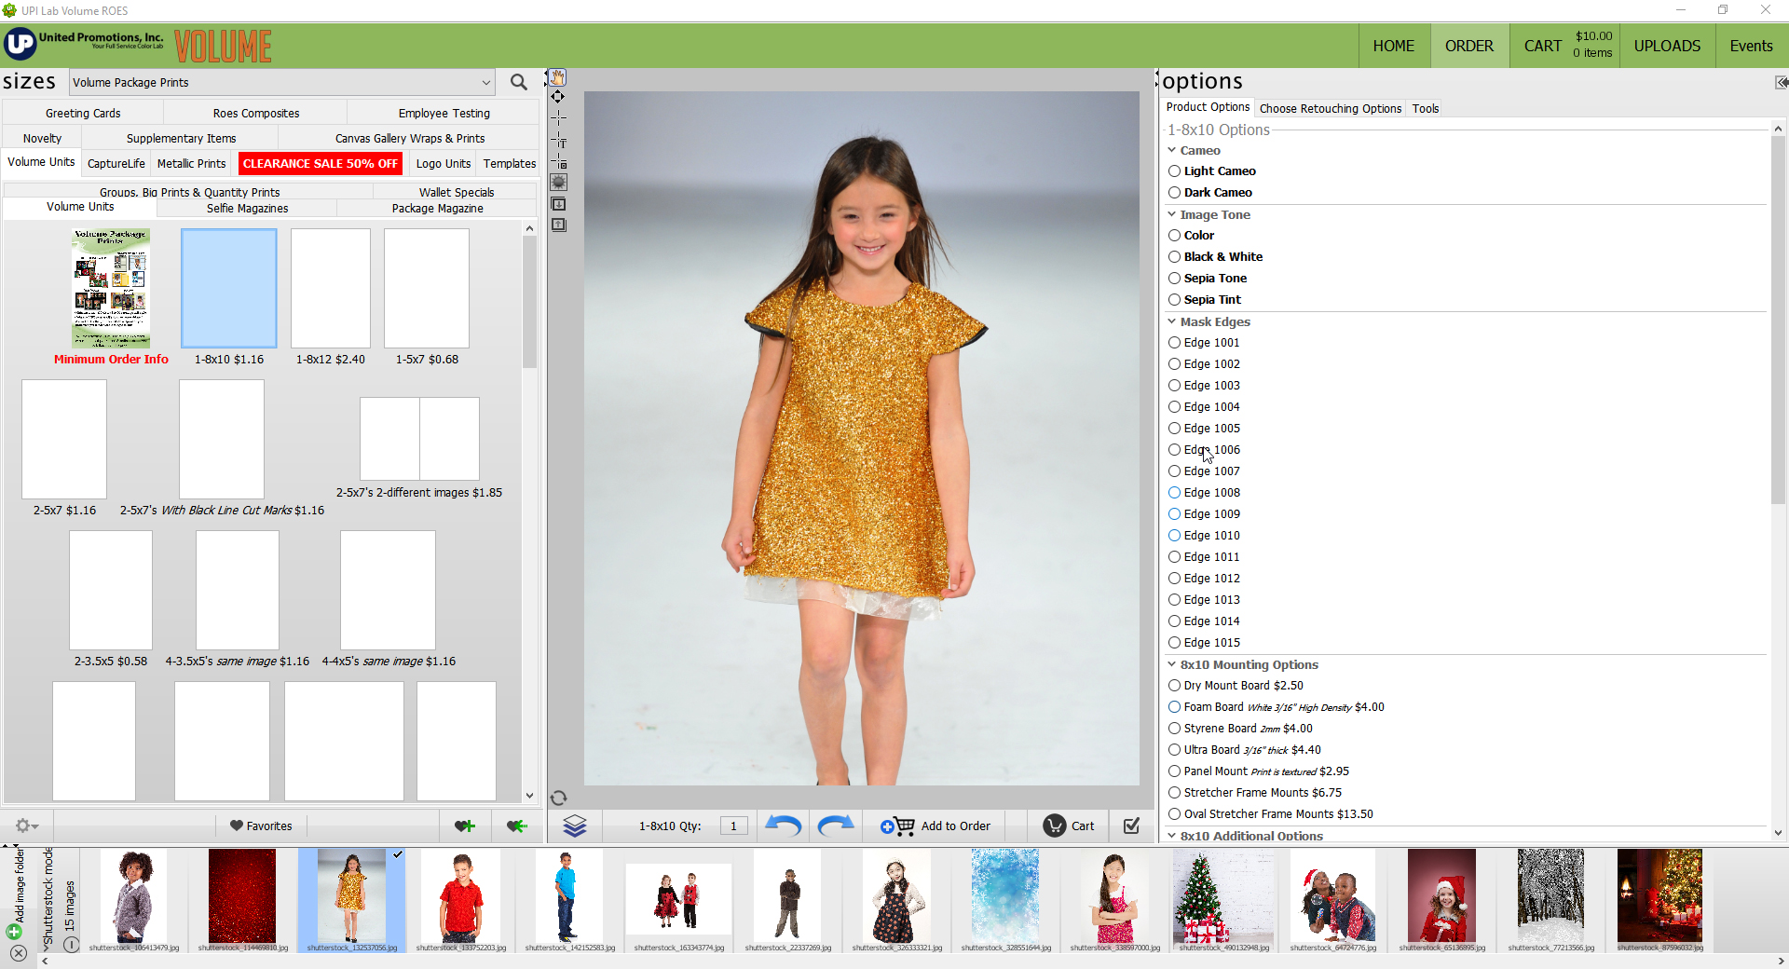Image resolution: width=1789 pixels, height=969 pixels.
Task: Collapse the Mask Edges section
Action: [x=1172, y=321]
